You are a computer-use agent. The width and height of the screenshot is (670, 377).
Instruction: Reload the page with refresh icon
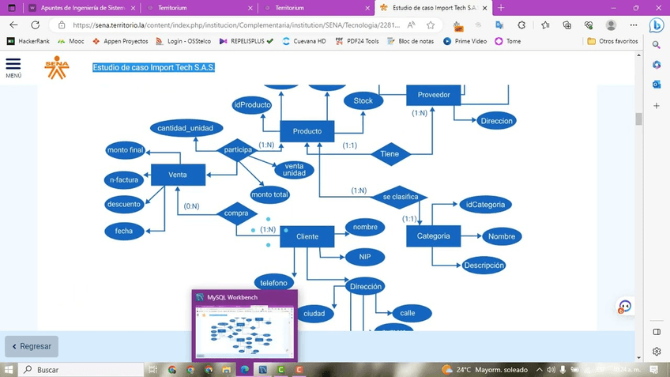tap(35, 25)
